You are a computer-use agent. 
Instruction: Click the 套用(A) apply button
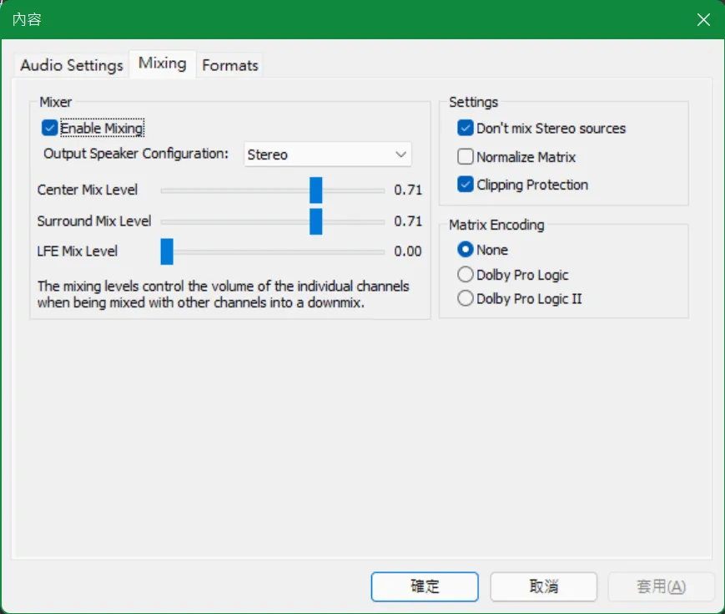(x=661, y=586)
